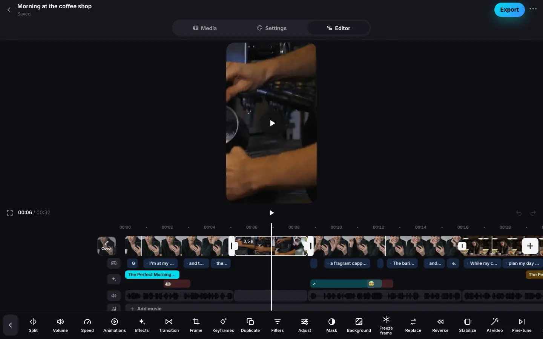Click the Export button
Viewport: 543px width, 339px height.
pyautogui.click(x=509, y=10)
